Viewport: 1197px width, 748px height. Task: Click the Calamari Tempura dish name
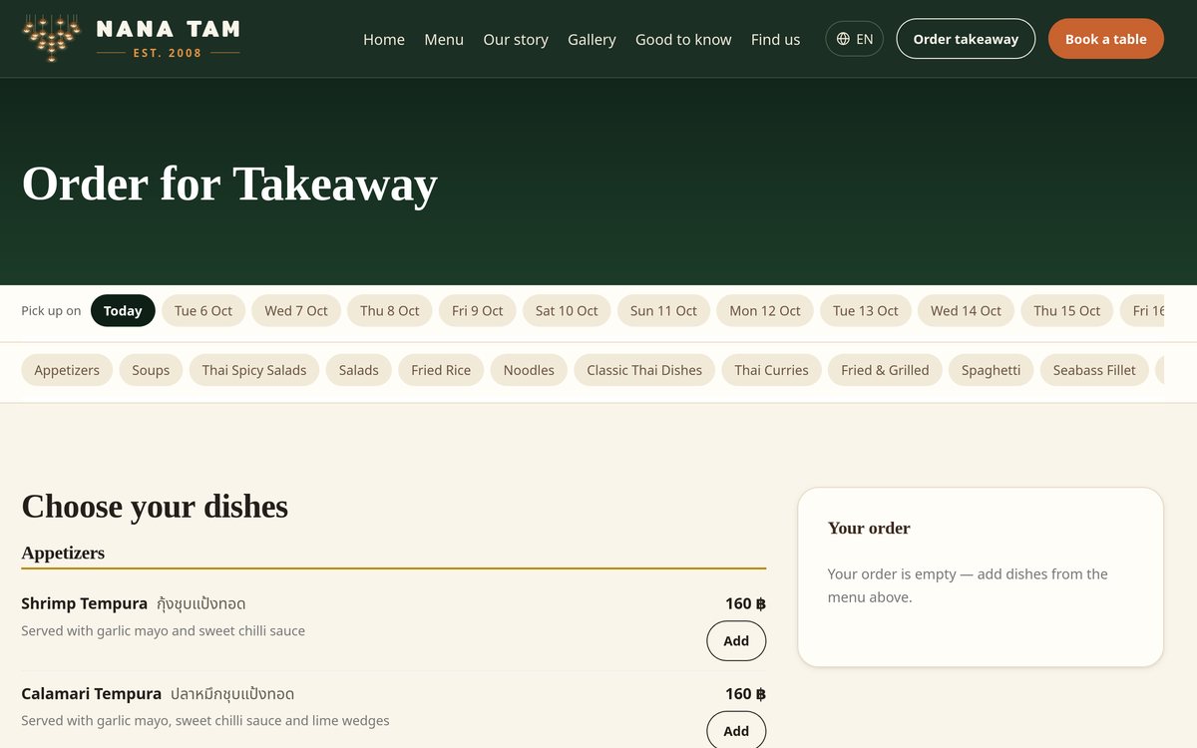coord(92,693)
